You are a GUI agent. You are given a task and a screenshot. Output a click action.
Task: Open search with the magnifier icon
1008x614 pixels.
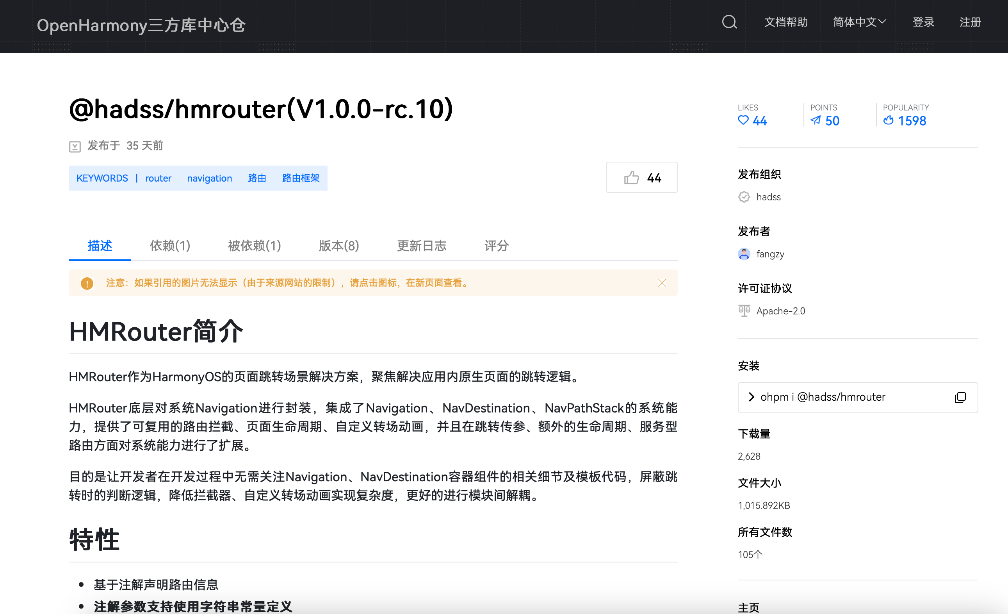pyautogui.click(x=729, y=22)
